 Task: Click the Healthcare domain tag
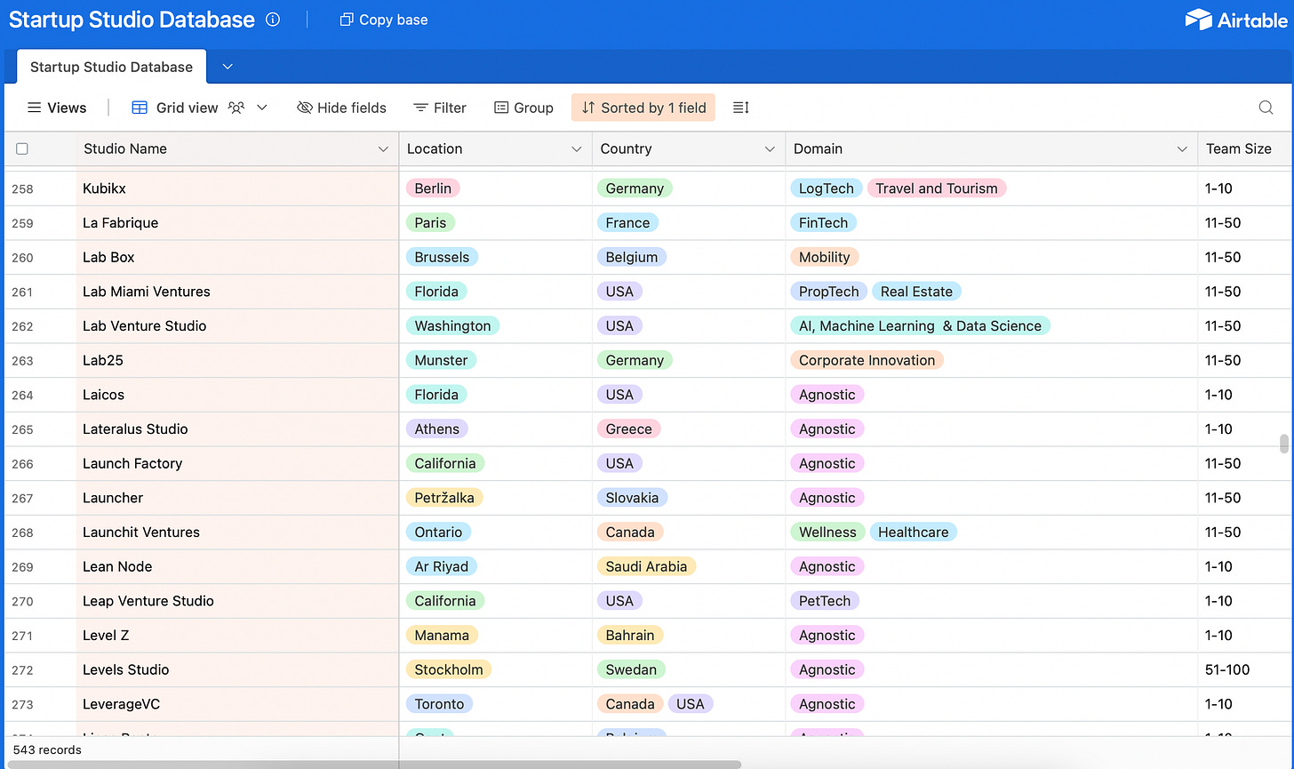coord(914,533)
